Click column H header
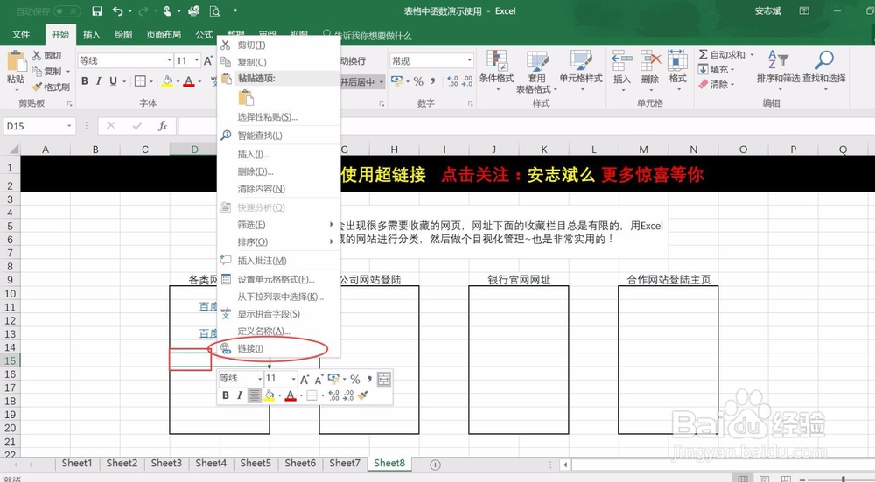This screenshot has width=875, height=482. click(394, 150)
